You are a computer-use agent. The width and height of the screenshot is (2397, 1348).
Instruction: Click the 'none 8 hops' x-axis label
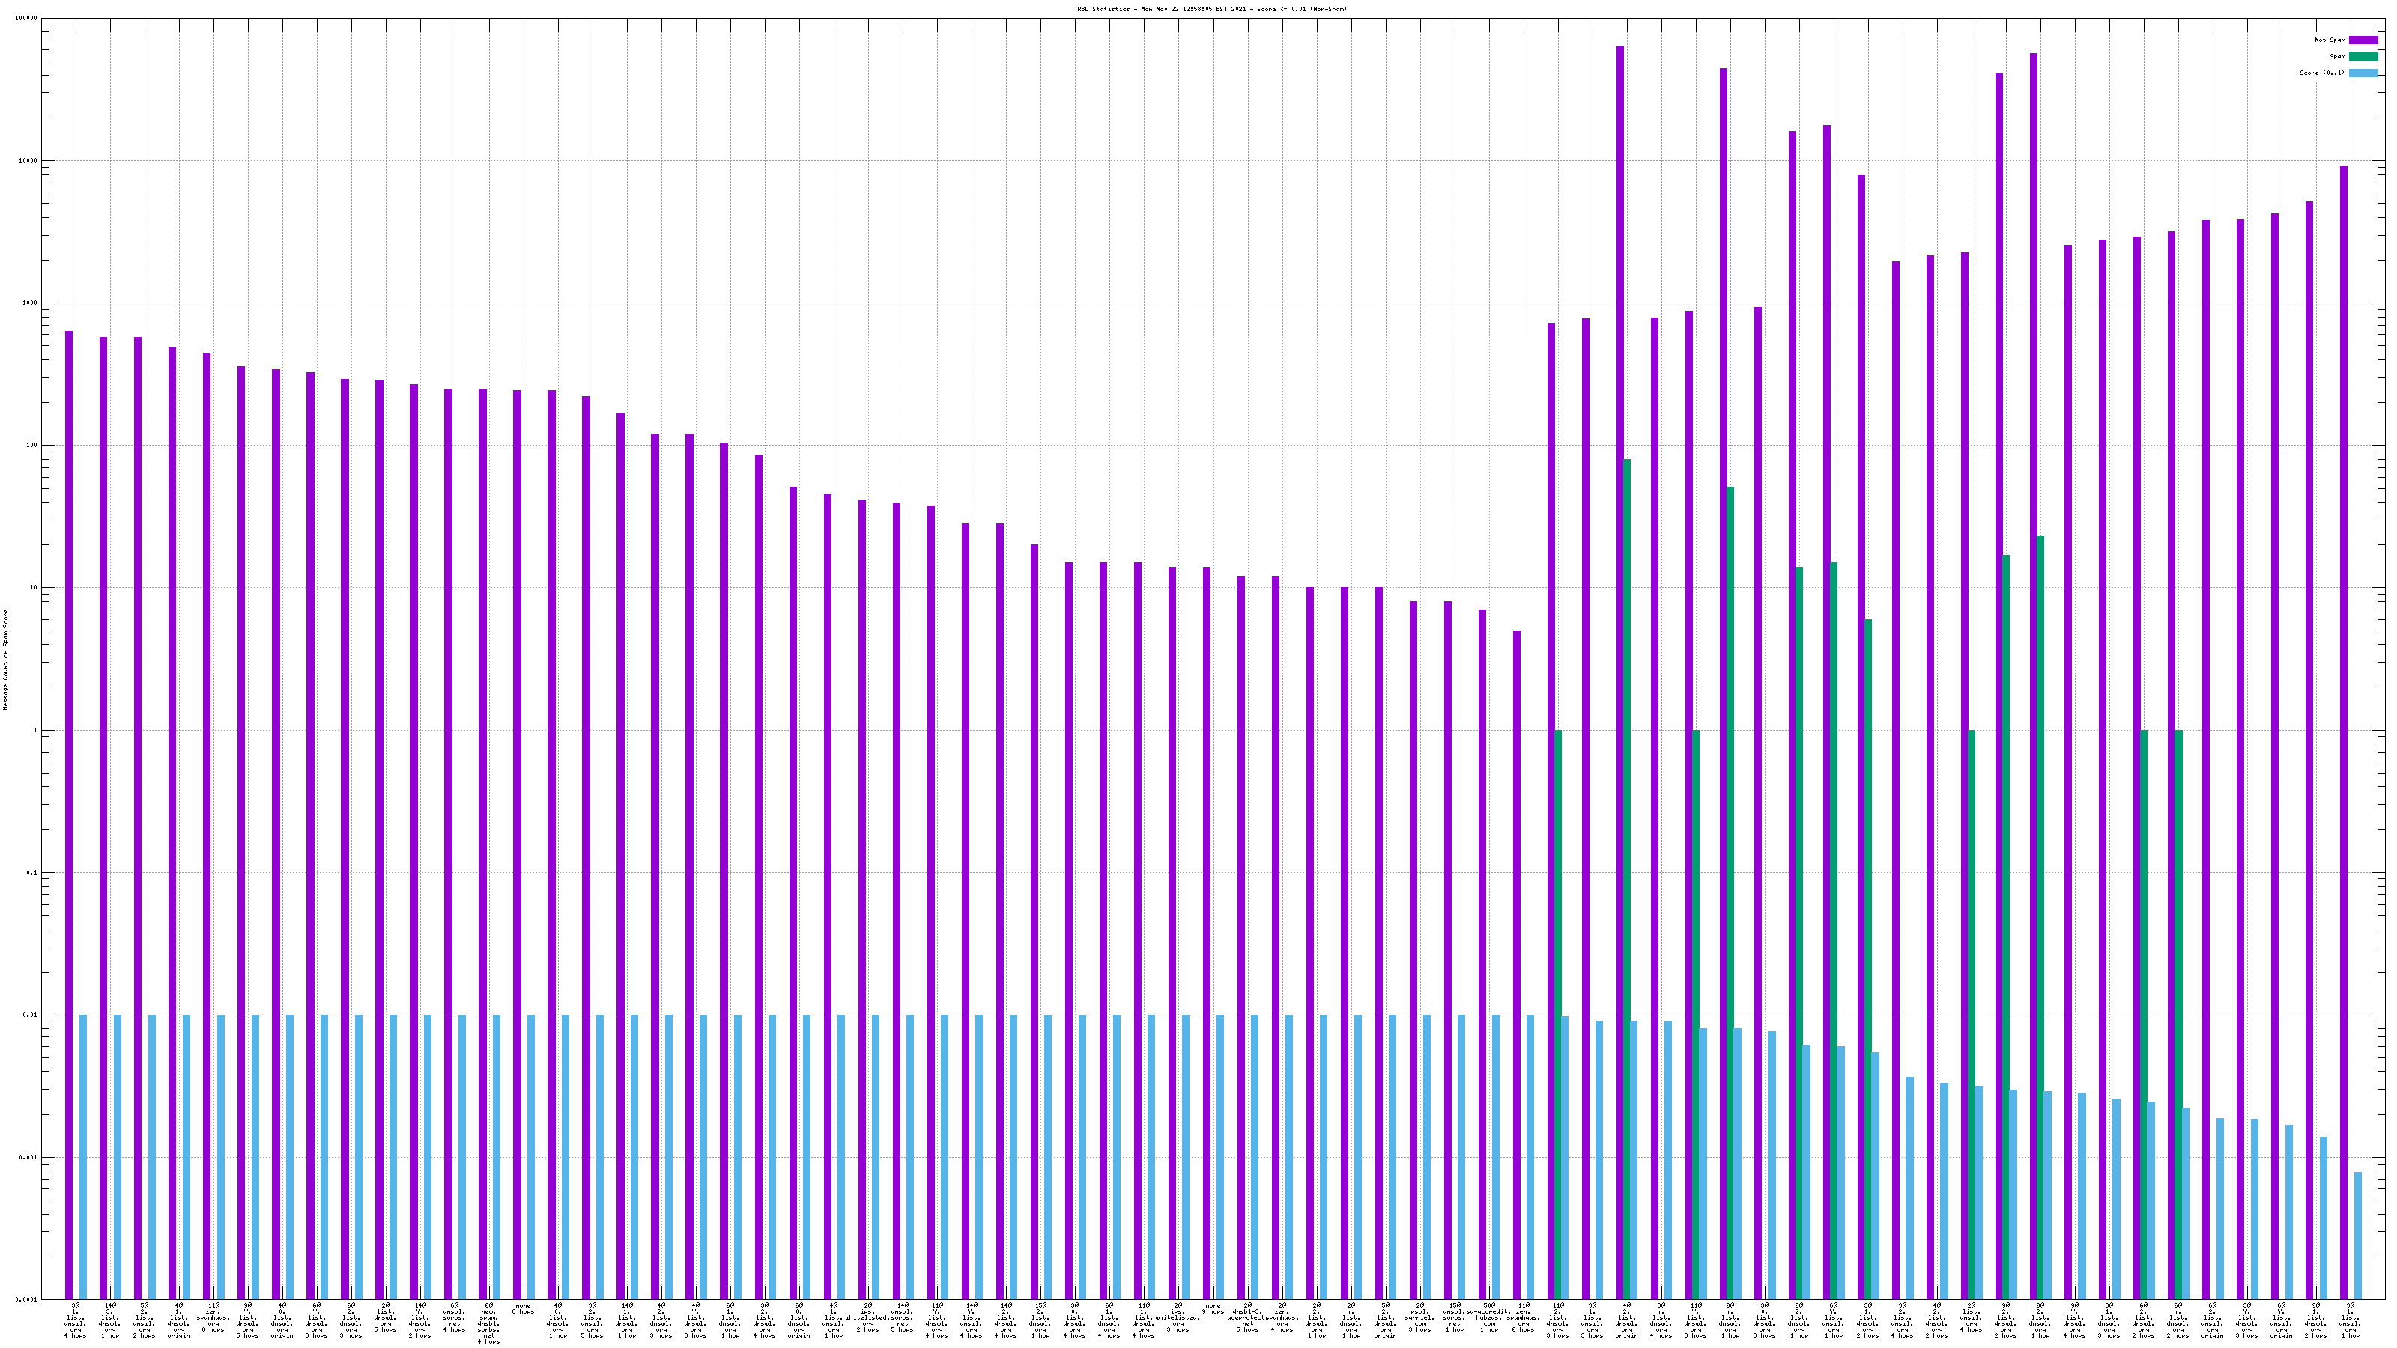(x=523, y=1309)
